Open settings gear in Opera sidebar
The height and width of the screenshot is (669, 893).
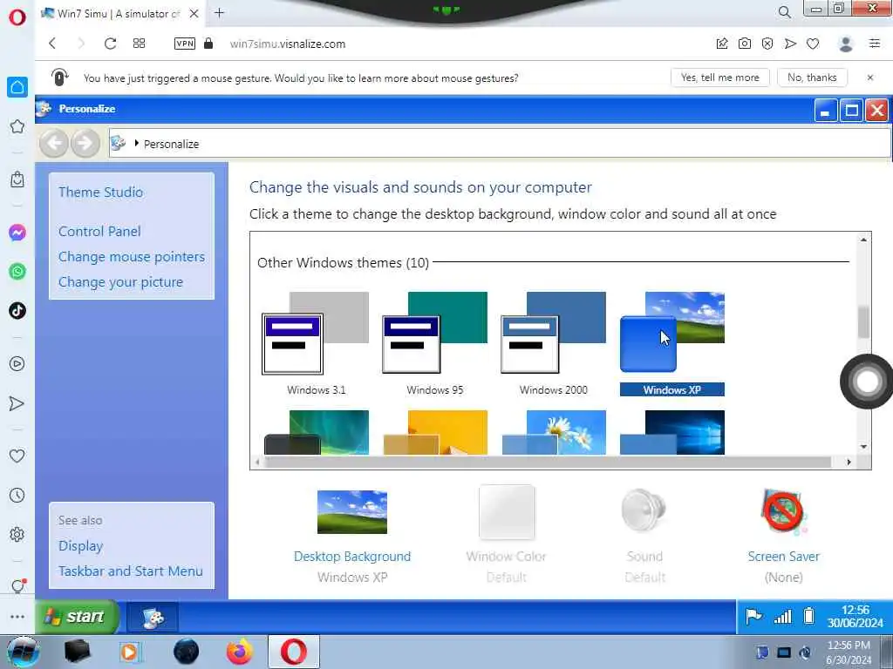point(17,534)
